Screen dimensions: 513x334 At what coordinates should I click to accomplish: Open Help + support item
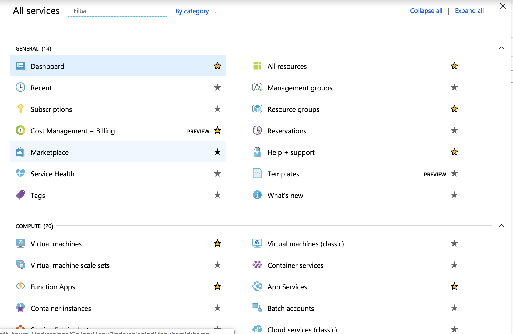point(291,152)
